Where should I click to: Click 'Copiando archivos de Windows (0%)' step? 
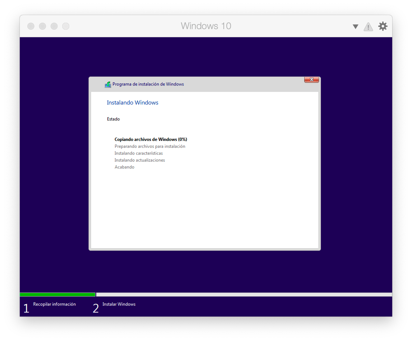point(151,139)
